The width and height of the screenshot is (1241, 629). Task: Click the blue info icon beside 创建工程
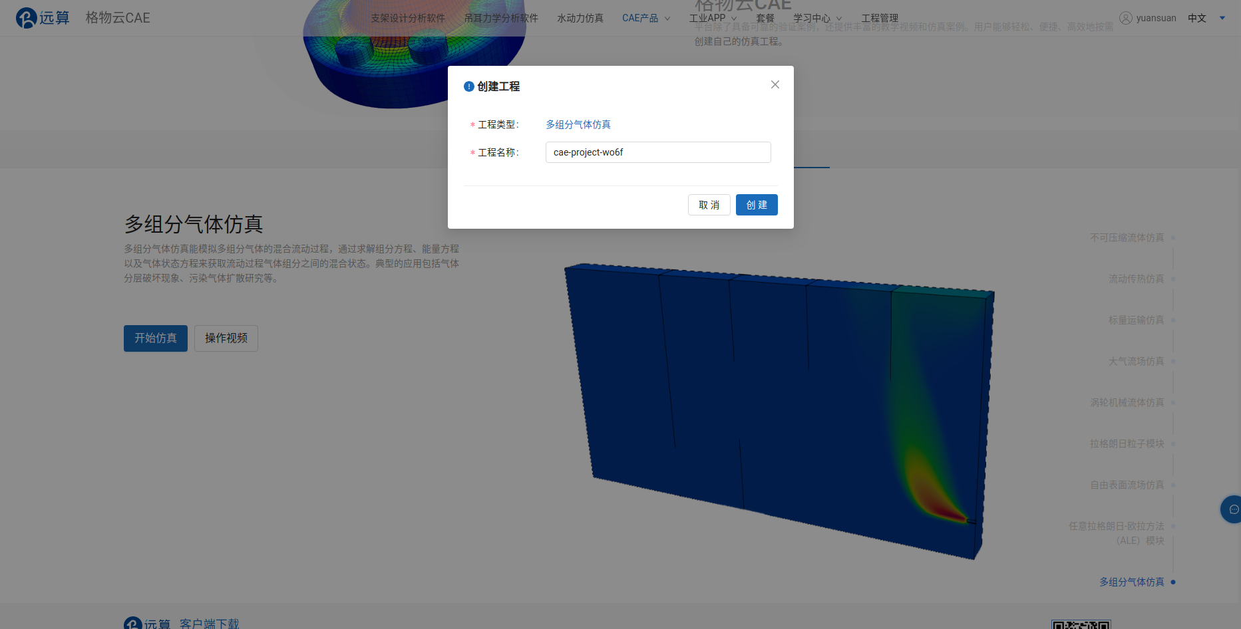[469, 86]
